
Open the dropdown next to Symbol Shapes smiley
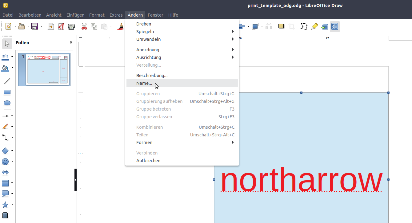[x=12, y=161]
